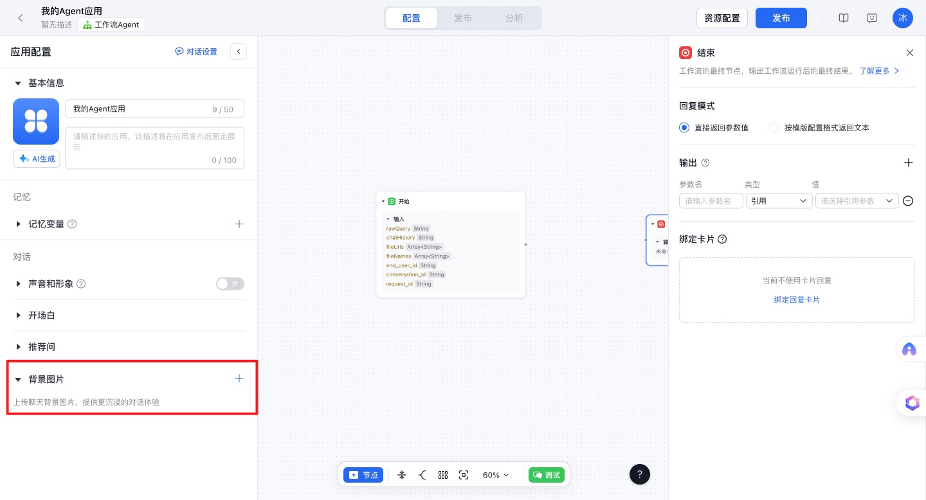Change the blue clover app icon
The image size is (926, 500).
pos(36,121)
